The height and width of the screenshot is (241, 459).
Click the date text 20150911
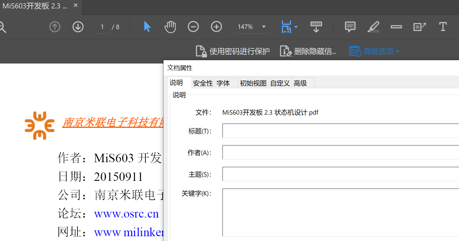click(118, 177)
